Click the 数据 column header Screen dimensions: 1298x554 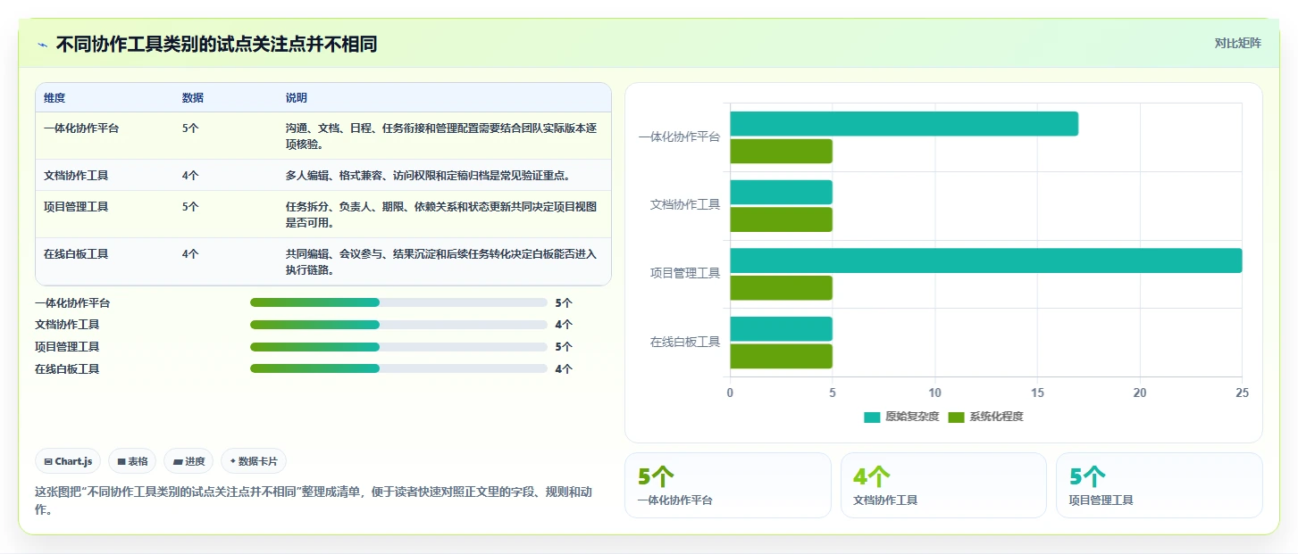pyautogui.click(x=193, y=97)
